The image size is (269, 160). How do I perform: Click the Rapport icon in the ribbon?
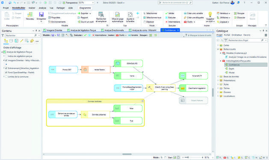[83, 18]
